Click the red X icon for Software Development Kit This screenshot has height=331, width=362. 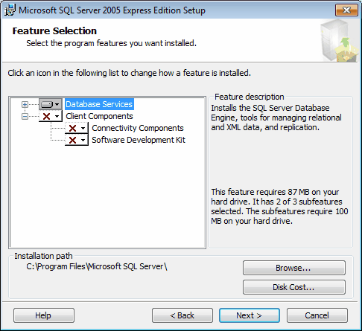(72, 140)
